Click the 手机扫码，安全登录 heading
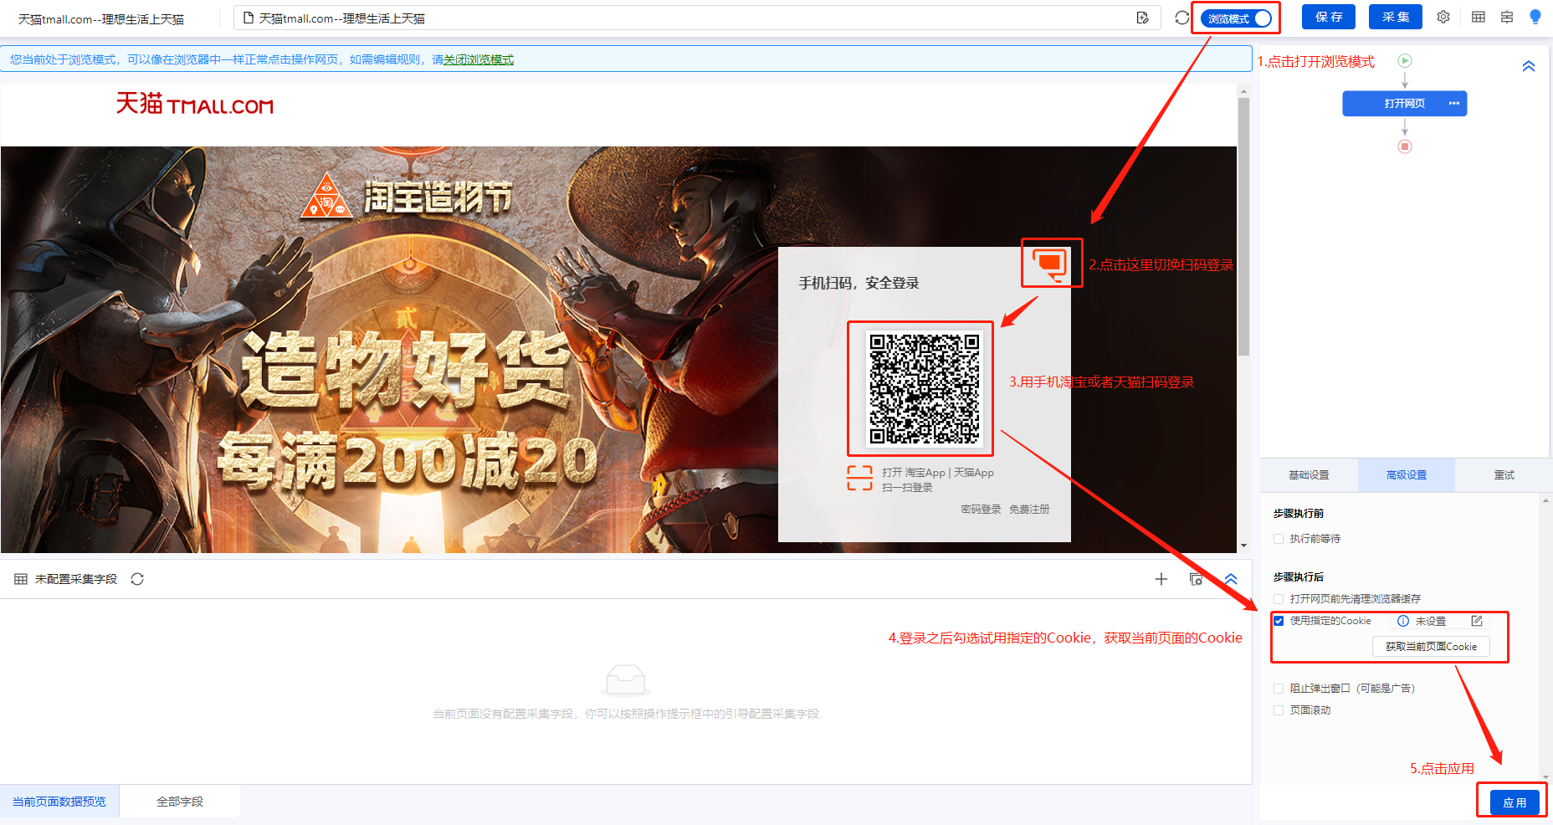 859,283
